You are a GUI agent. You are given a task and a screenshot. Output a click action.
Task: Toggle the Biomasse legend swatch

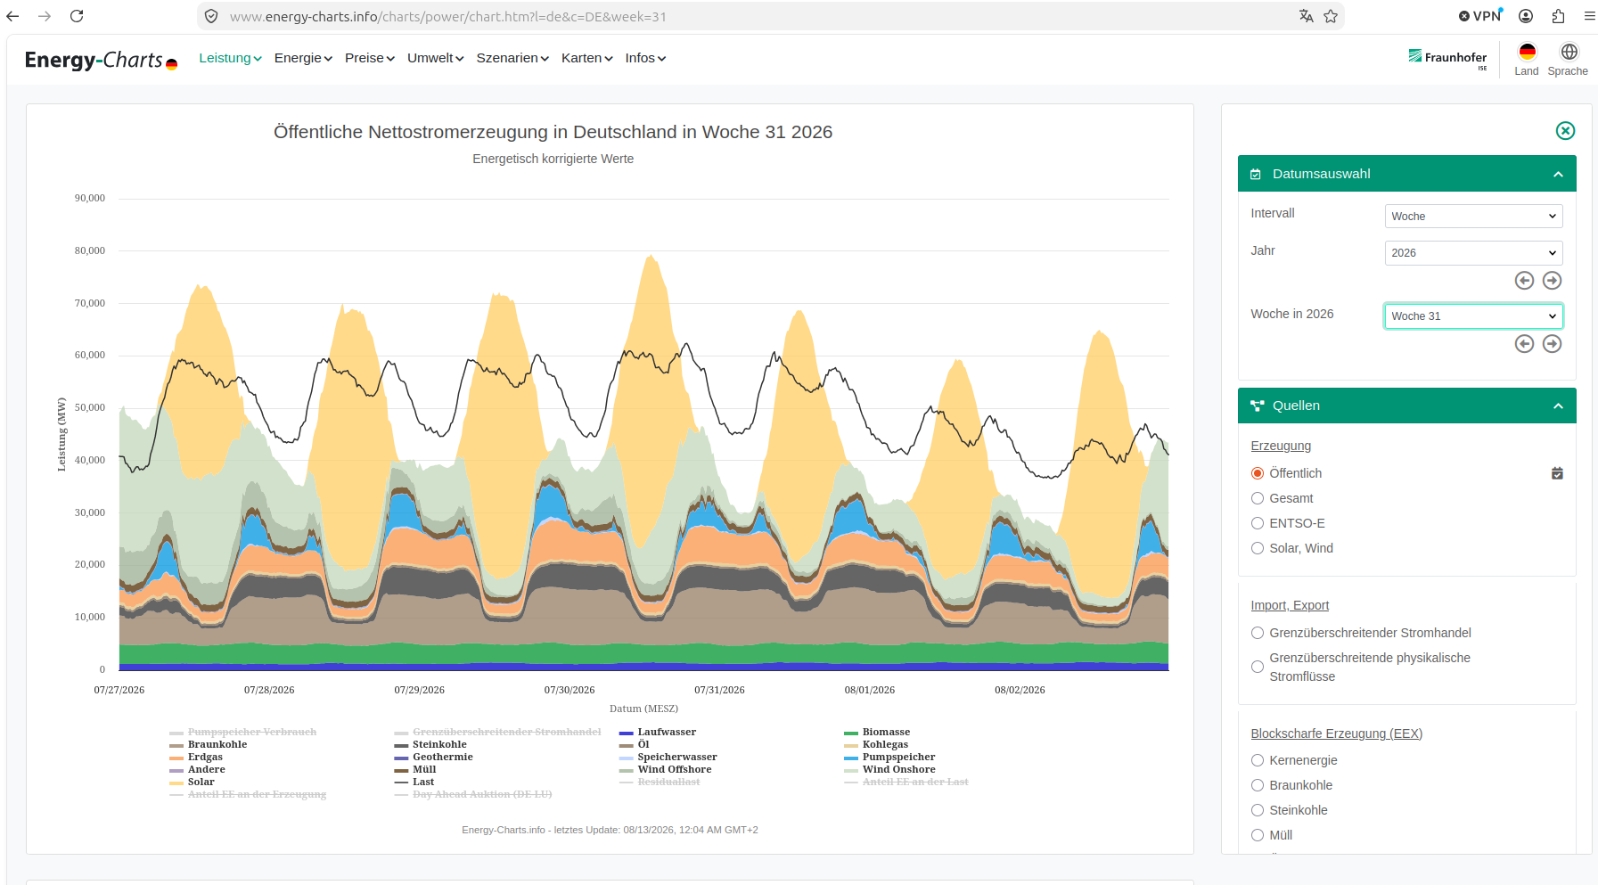(x=851, y=733)
